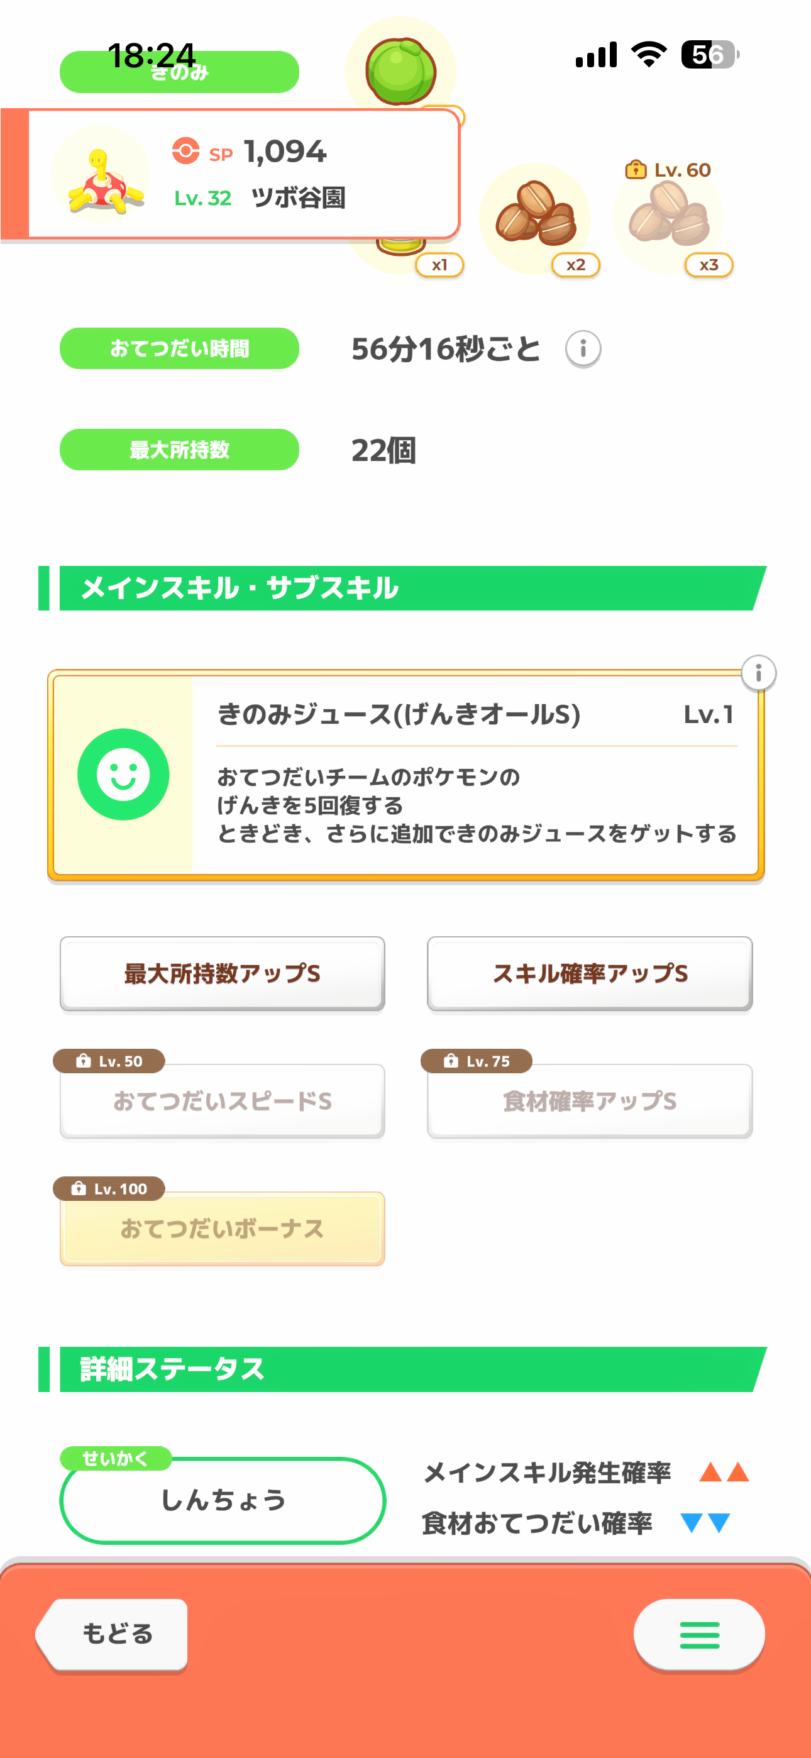
Task: Select the スキル確率アップS sub skill
Action: click(589, 973)
